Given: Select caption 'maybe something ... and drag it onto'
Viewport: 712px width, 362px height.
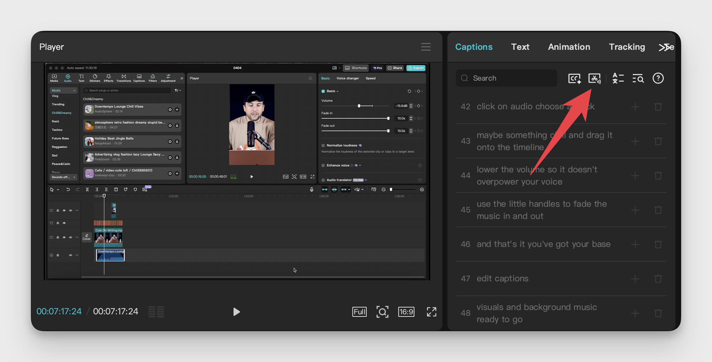Looking at the screenshot, I should [545, 141].
